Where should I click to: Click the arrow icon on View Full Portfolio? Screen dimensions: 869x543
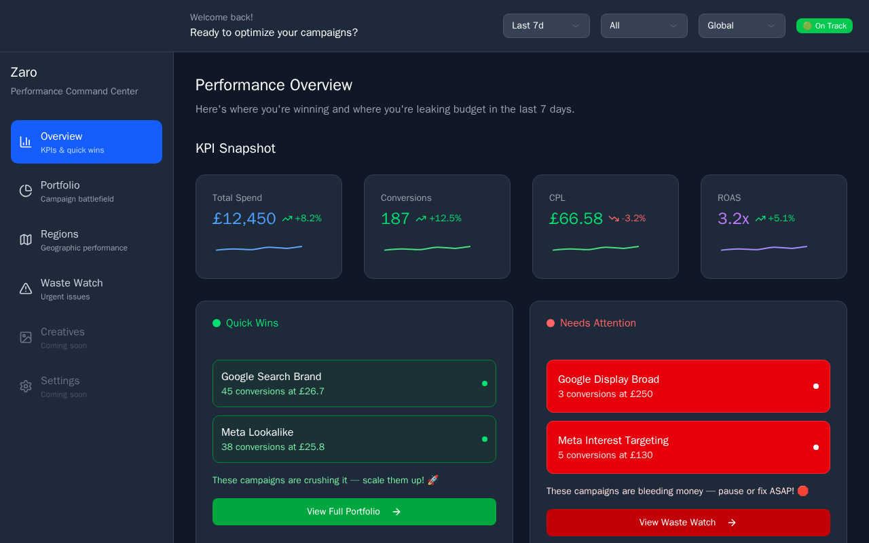point(396,512)
